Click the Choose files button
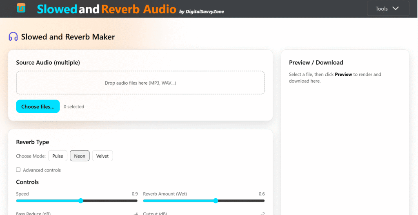The height and width of the screenshot is (215, 418). (38, 106)
